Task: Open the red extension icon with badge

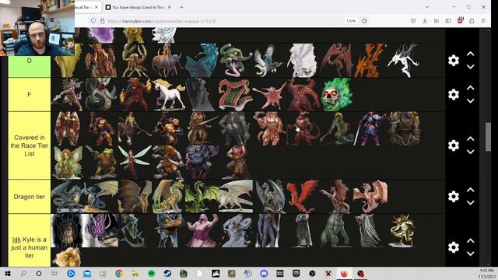Action: pyautogui.click(x=460, y=21)
